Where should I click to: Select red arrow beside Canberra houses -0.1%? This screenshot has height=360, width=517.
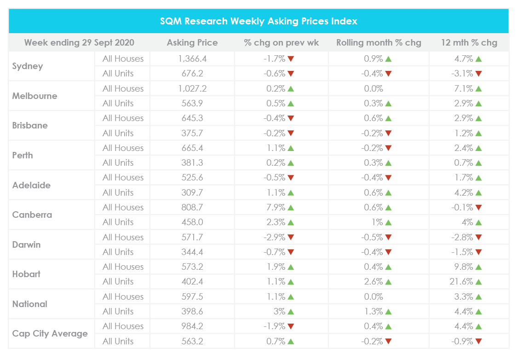478,208
